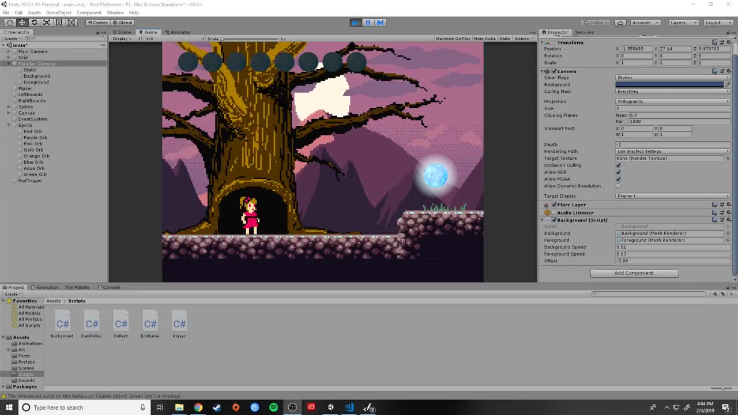The image size is (738, 415).
Task: Open Target Display dropdown
Action: pos(673,196)
